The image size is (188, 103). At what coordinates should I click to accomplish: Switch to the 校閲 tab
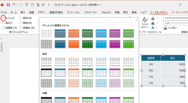[117, 12]
